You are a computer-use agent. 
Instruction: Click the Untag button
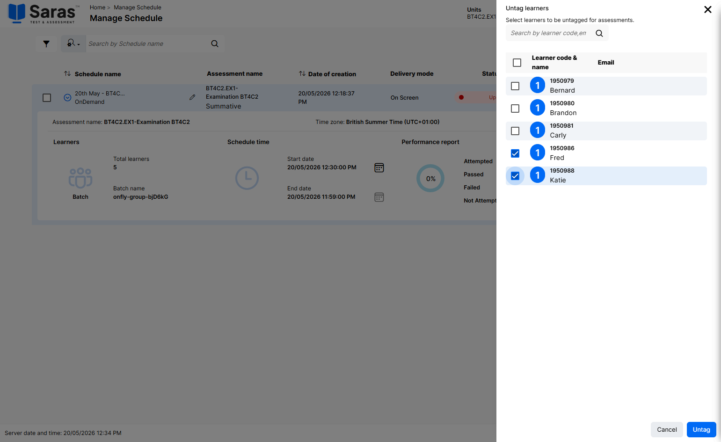701,429
